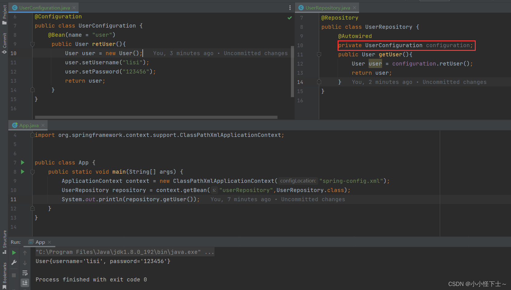
Task: Click 'Process finished with exit code 0' text
Action: tap(91, 280)
